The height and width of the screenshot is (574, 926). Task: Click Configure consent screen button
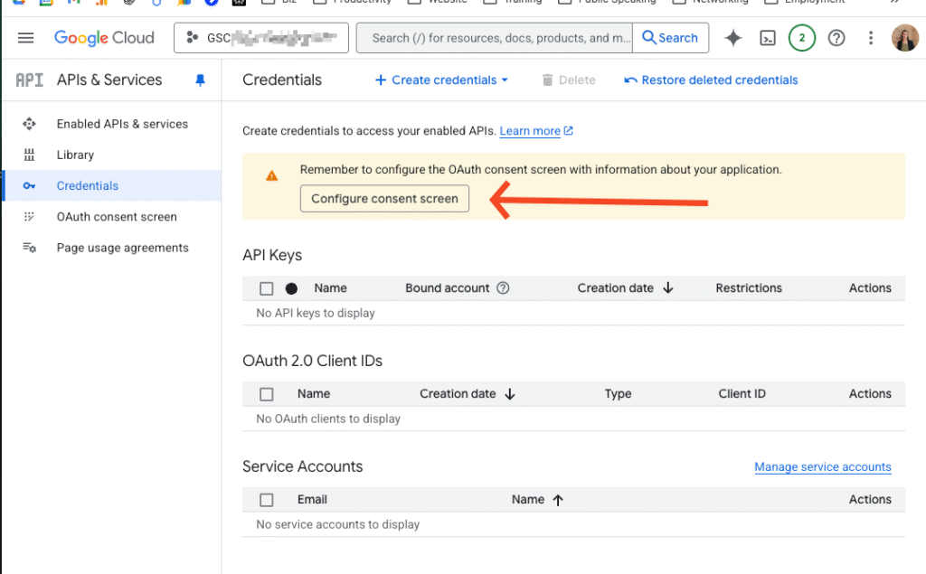(x=384, y=199)
